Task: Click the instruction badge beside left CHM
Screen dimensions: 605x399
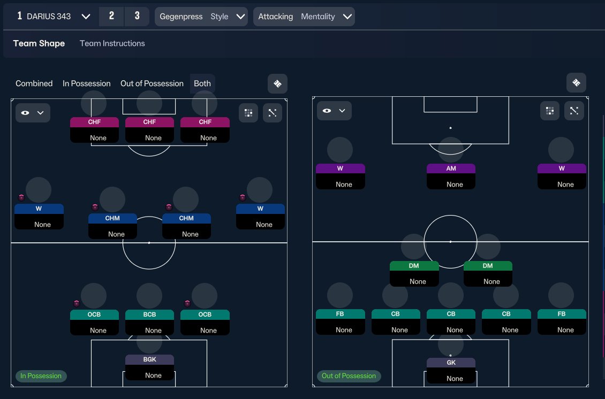Action: click(x=95, y=207)
